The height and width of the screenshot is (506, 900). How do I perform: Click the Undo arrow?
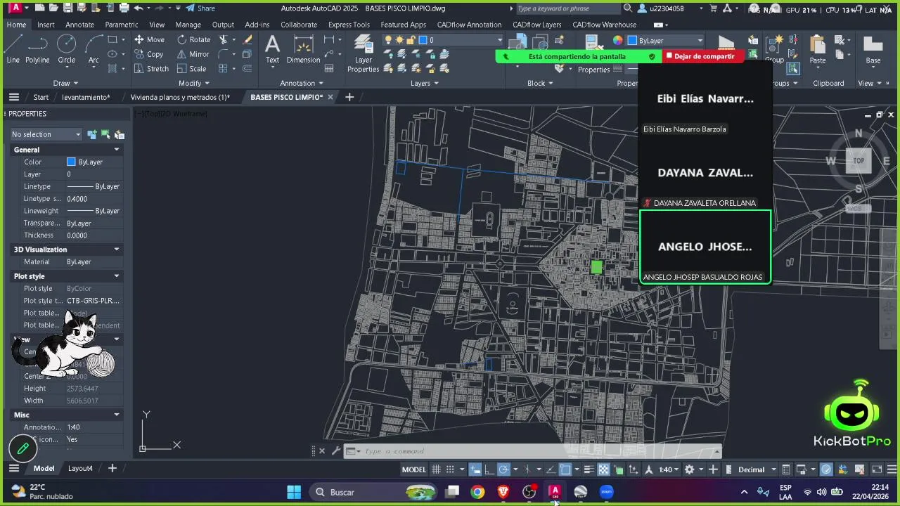tap(139, 8)
